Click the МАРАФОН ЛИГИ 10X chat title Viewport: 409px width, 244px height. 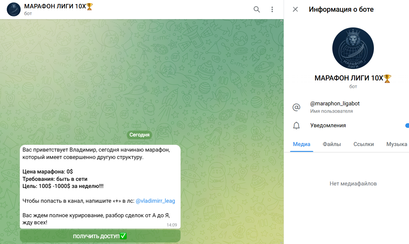click(55, 6)
